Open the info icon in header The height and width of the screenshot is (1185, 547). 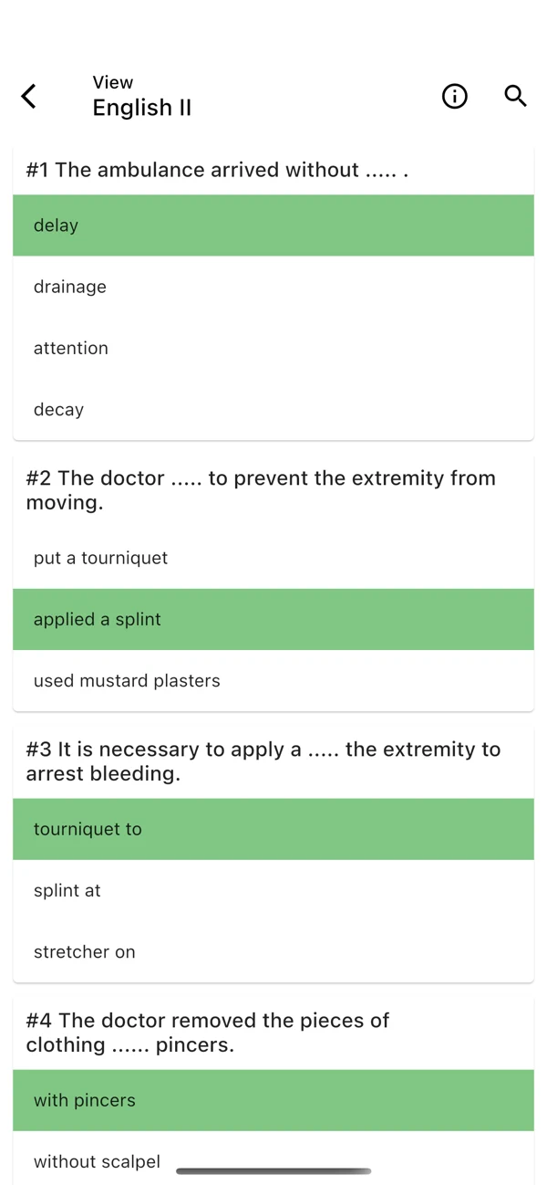[x=454, y=96]
